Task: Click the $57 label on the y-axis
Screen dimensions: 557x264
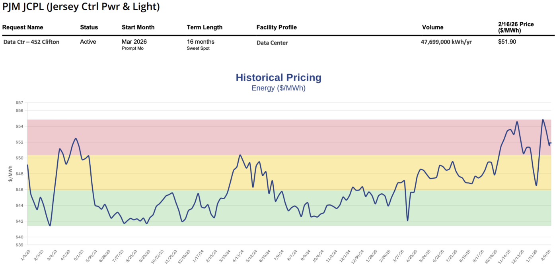Action: coord(19,102)
